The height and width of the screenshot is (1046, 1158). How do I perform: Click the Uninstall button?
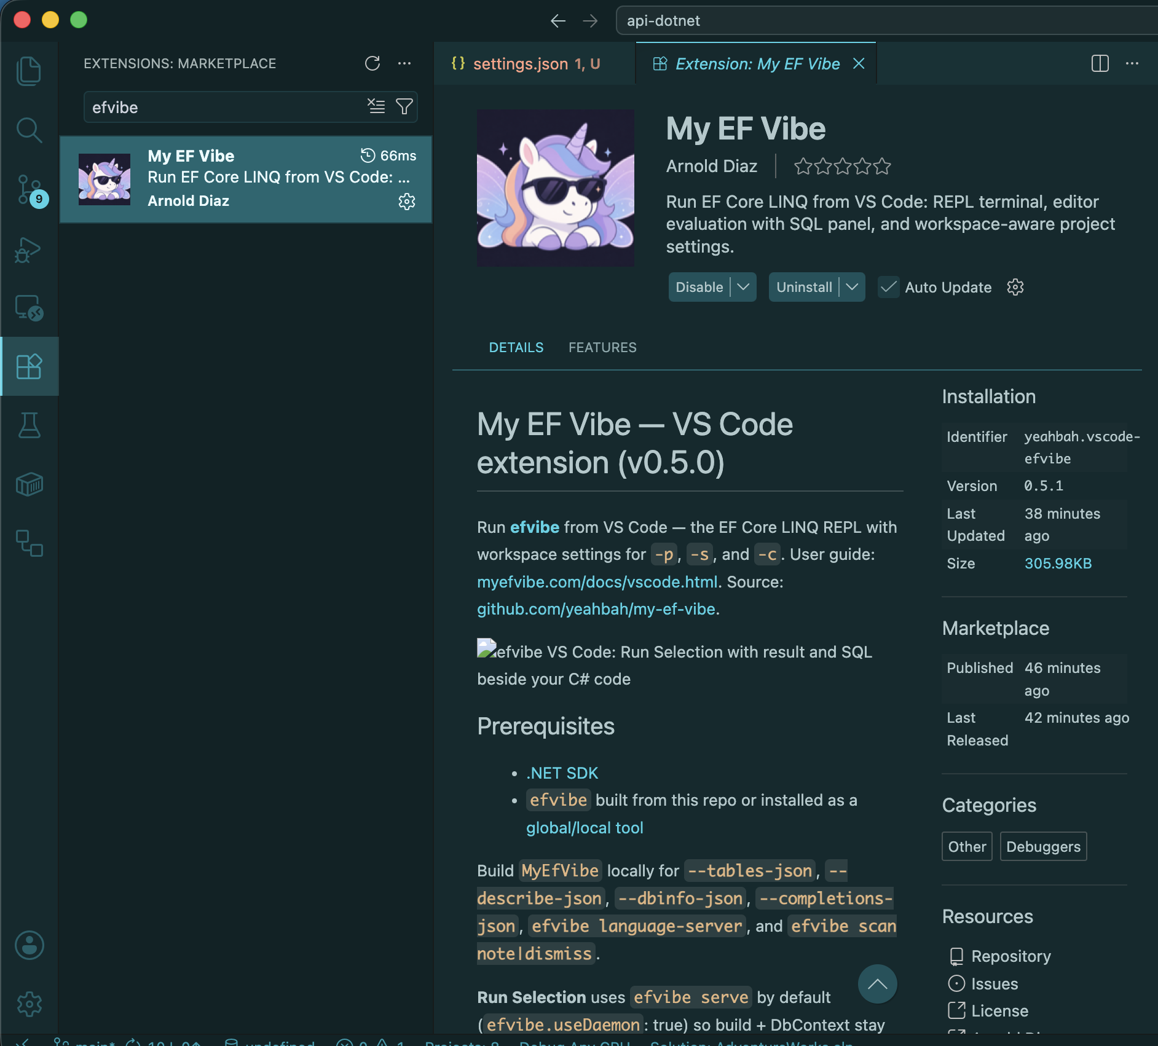[804, 287]
